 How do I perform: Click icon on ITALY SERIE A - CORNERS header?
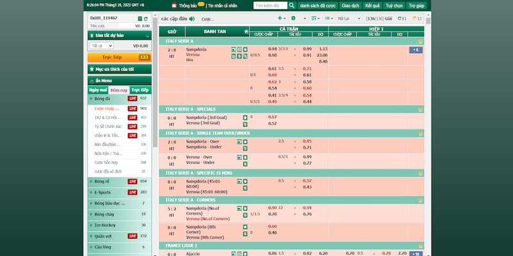(x=421, y=200)
